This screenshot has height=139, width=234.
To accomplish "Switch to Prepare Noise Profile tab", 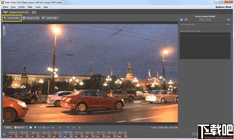I will (16, 12).
